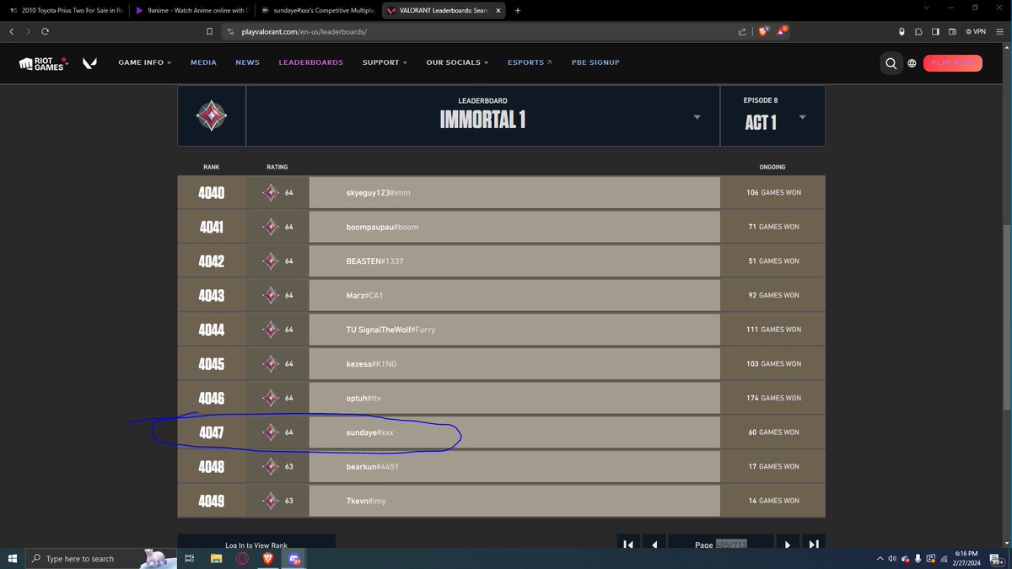Click the Riot Games logo
The width and height of the screenshot is (1012, 569).
(x=42, y=62)
